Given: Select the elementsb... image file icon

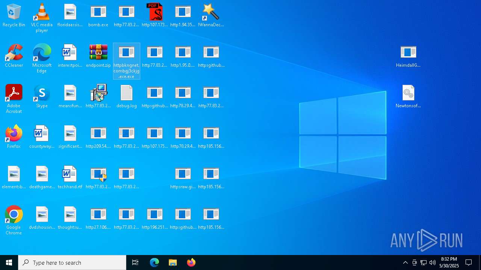Looking at the screenshot, I should pyautogui.click(x=14, y=178).
